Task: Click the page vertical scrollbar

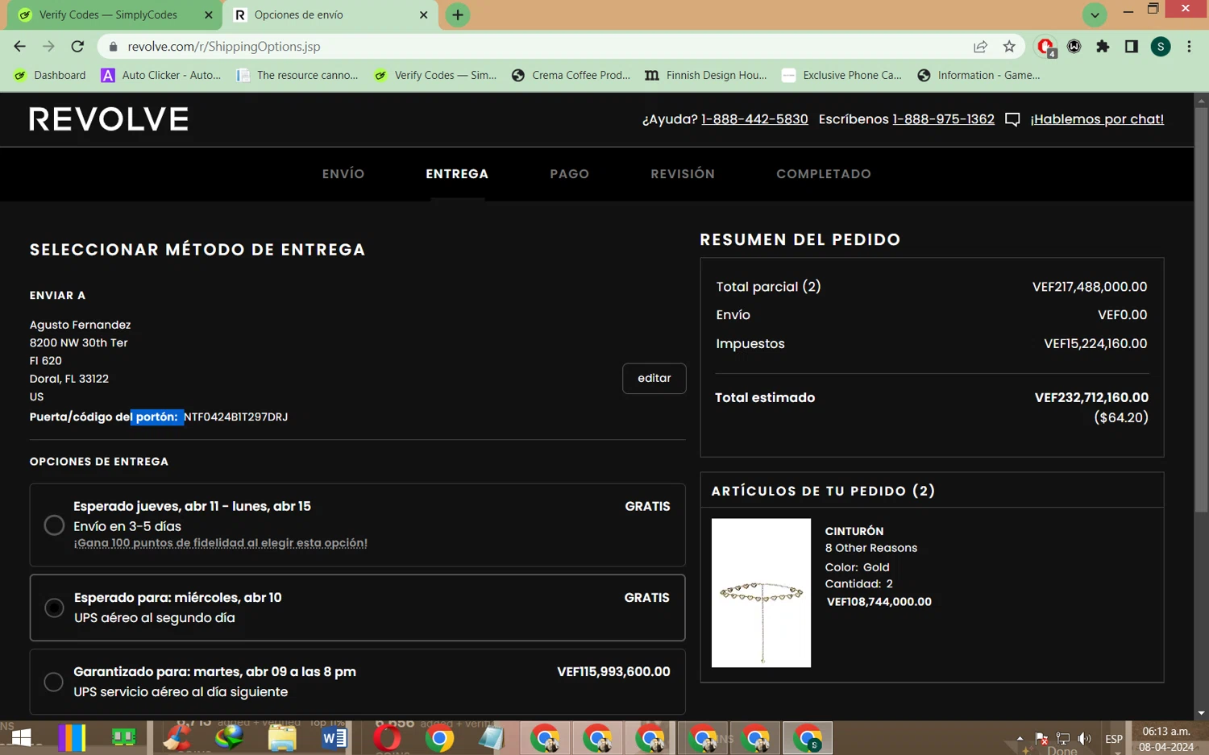Action: (x=1201, y=310)
